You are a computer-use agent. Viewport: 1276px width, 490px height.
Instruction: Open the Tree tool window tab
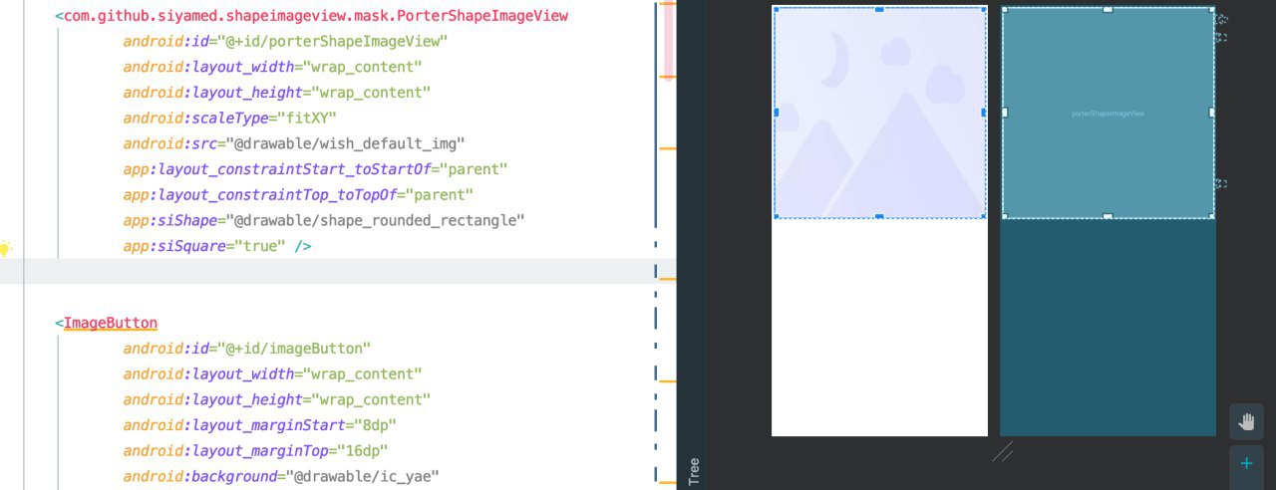click(693, 470)
